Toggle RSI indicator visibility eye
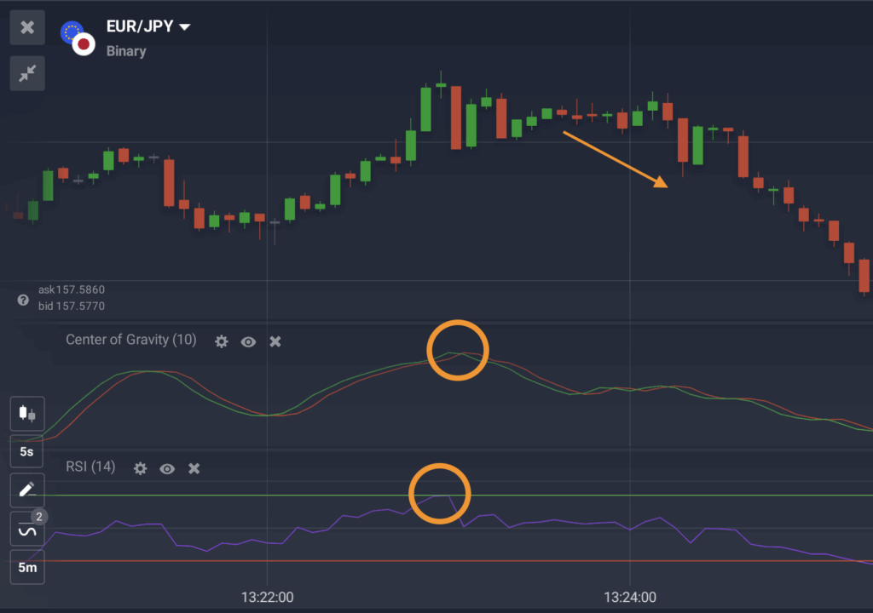The width and height of the screenshot is (873, 613). [x=167, y=468]
